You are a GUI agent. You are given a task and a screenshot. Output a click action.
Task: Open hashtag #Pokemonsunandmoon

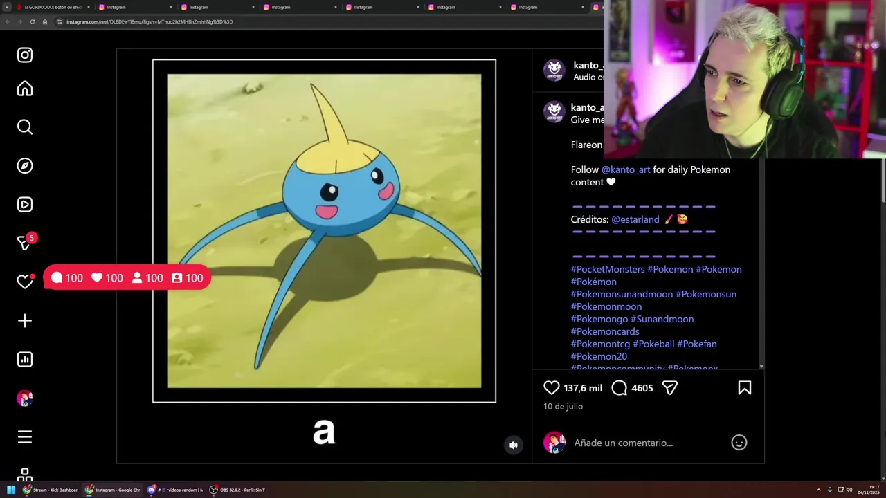click(622, 294)
